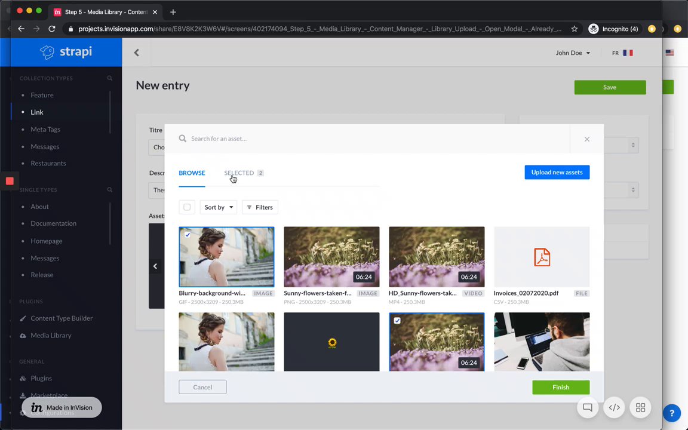Open Feature in Collection Types

coord(42,95)
